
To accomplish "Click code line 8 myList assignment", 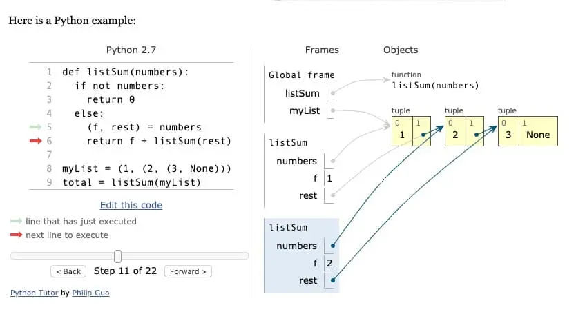I will pos(147,168).
